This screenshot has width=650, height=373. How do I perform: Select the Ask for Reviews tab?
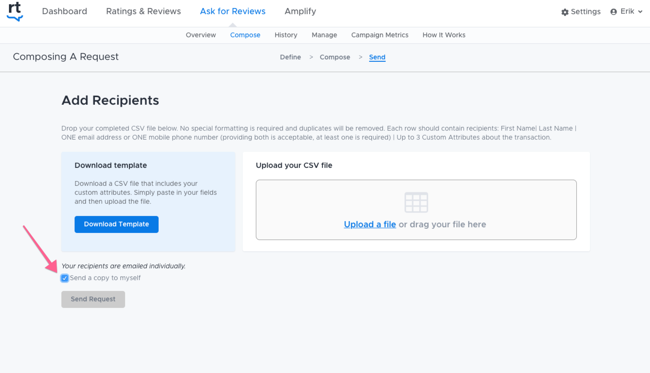click(233, 11)
